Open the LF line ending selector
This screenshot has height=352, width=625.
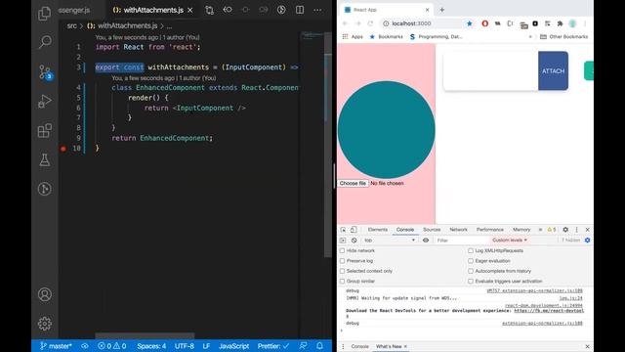[x=206, y=346]
